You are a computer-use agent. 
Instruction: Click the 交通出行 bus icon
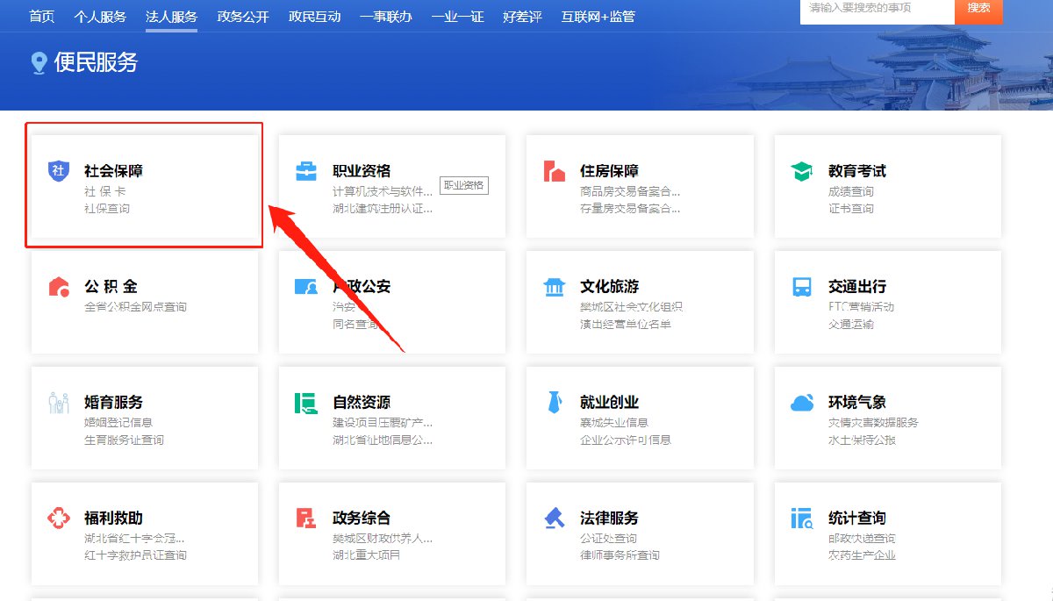coord(802,287)
